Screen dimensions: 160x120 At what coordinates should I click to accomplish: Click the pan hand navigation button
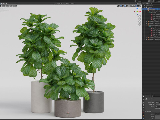[140, 19]
